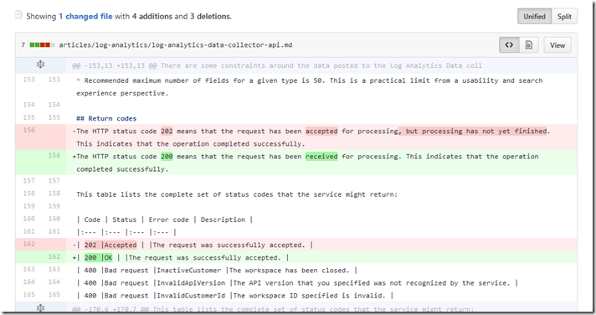The image size is (596, 315).
Task: Open file path log-analytics-data-collector-api.md
Action: (x=176, y=45)
